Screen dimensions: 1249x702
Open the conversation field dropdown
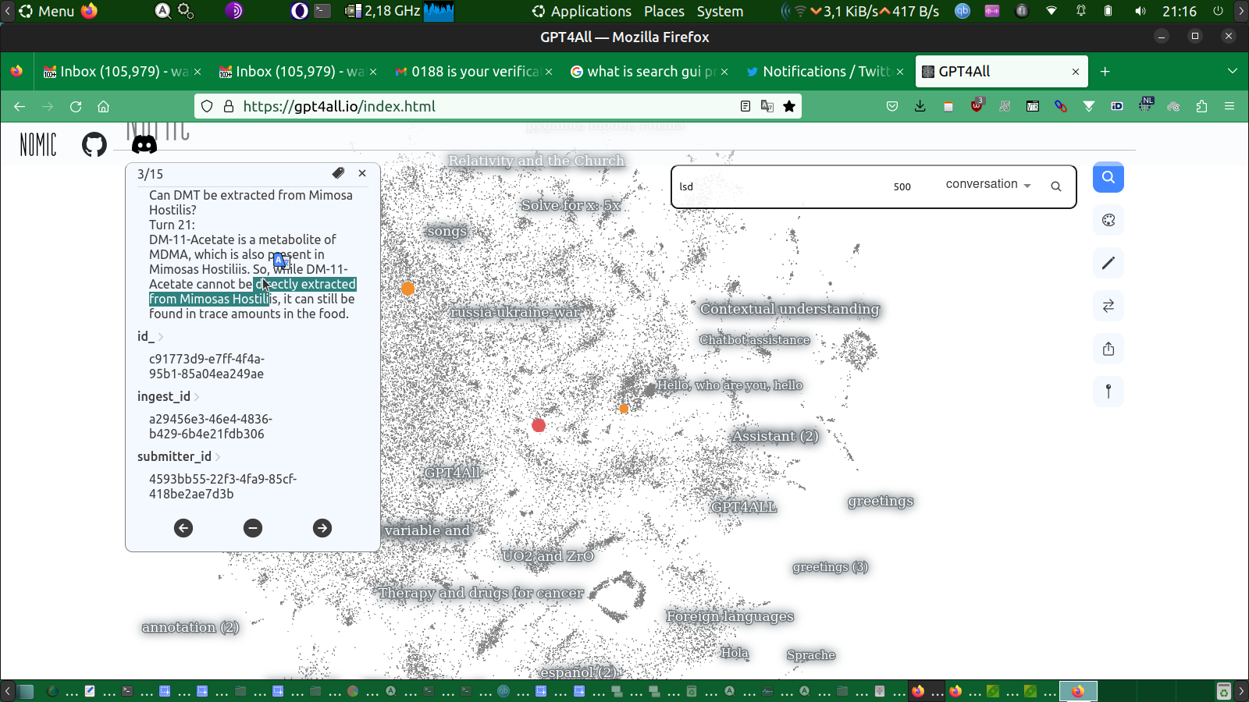987,185
